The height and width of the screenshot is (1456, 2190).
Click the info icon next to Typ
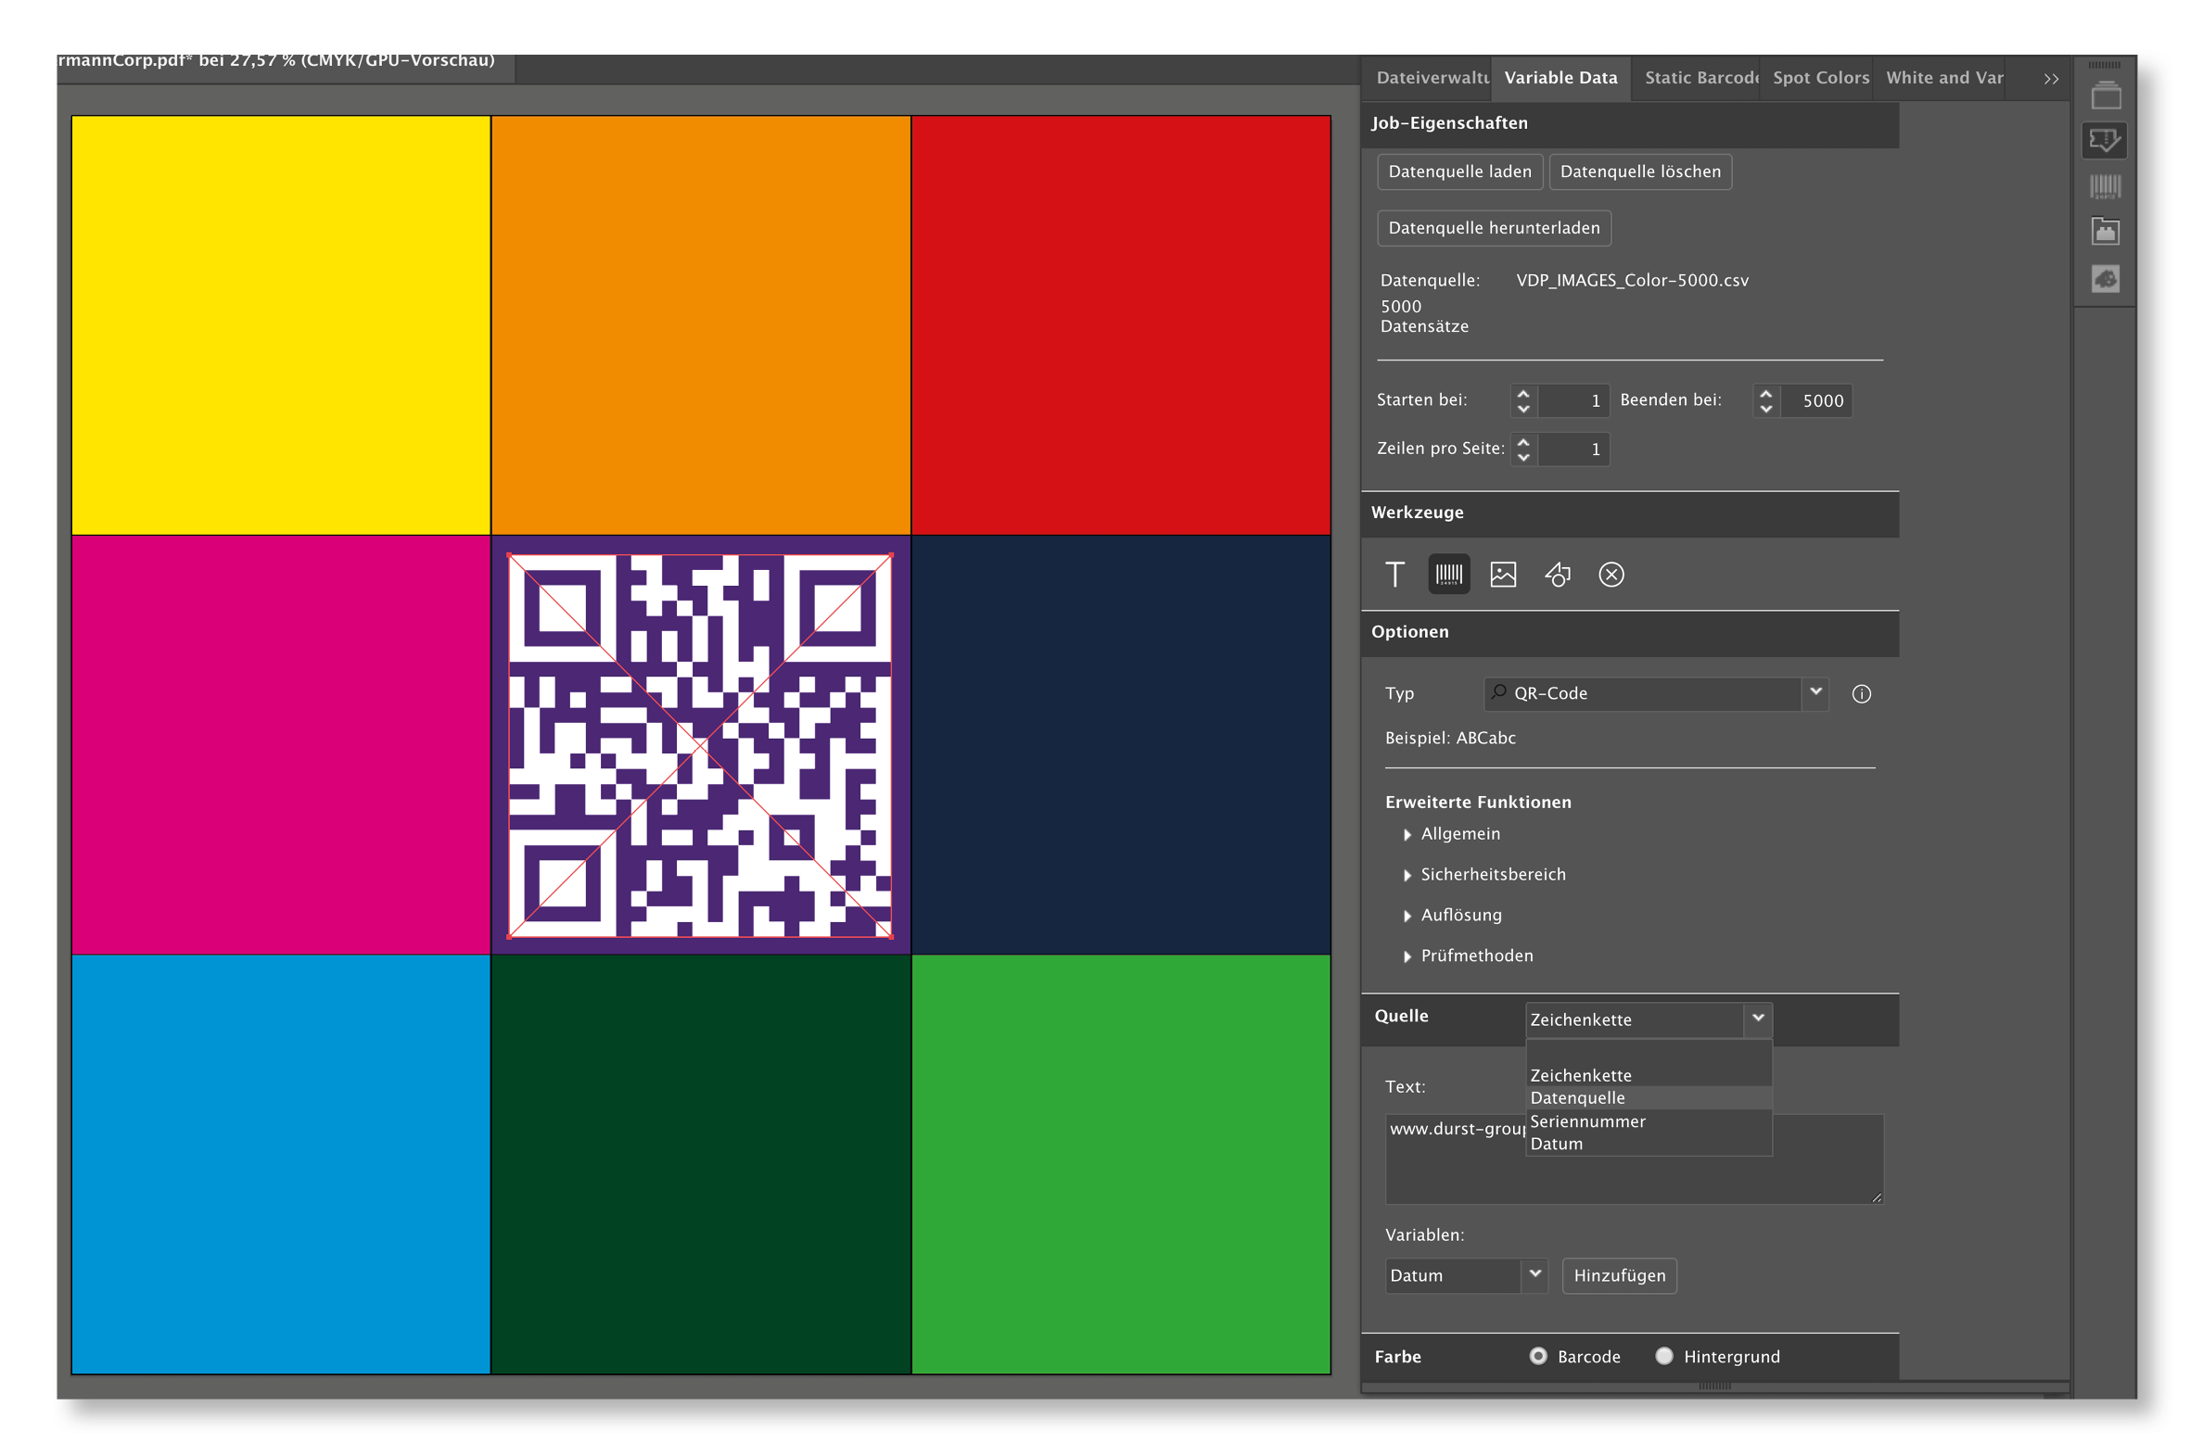click(1861, 693)
